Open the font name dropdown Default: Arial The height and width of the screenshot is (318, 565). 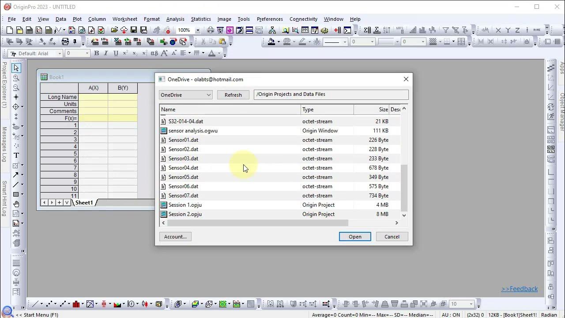pyautogui.click(x=60, y=53)
